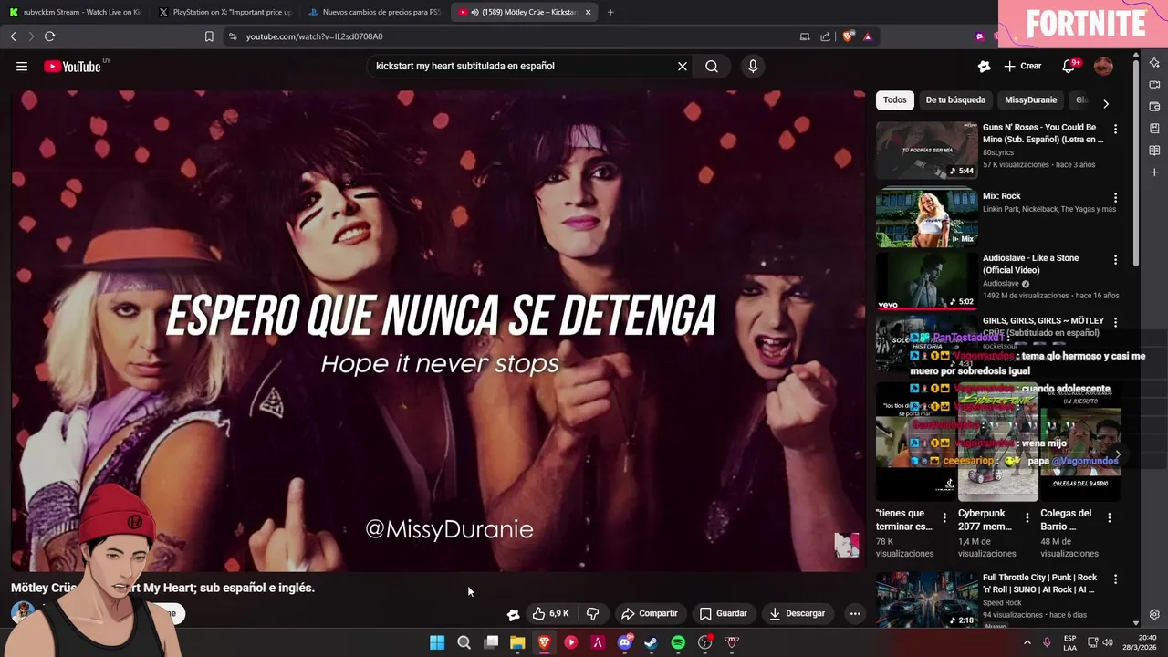Switch to Nuevos cambios de precios tab

pyautogui.click(x=375, y=12)
